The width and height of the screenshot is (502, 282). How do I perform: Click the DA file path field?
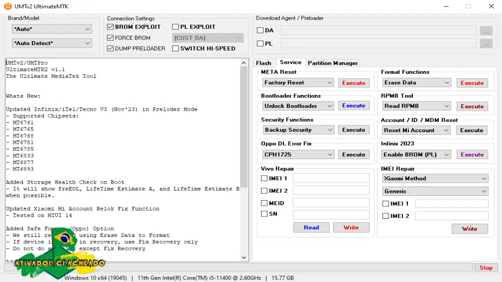point(378,30)
